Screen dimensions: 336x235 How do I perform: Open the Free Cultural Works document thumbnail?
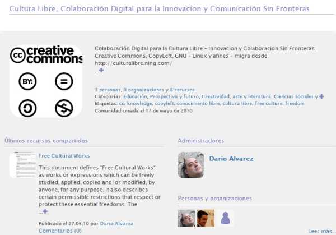pyautogui.click(x=22, y=165)
